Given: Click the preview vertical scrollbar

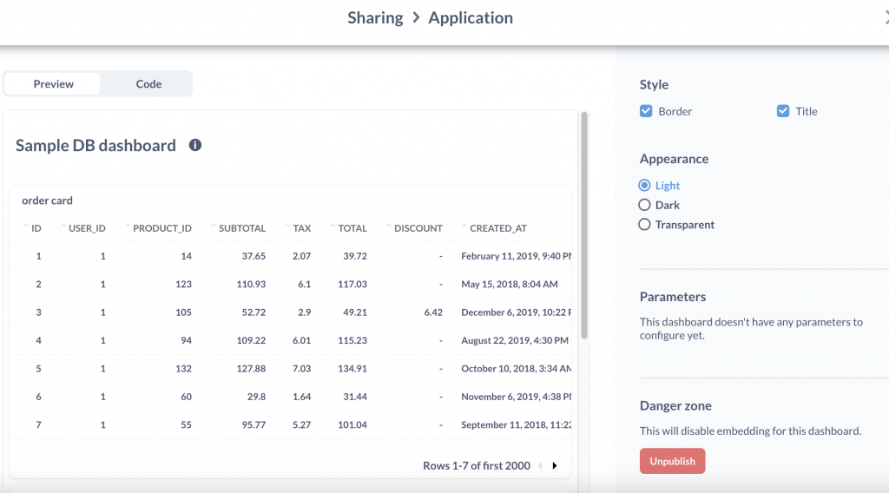Looking at the screenshot, I should (x=584, y=224).
